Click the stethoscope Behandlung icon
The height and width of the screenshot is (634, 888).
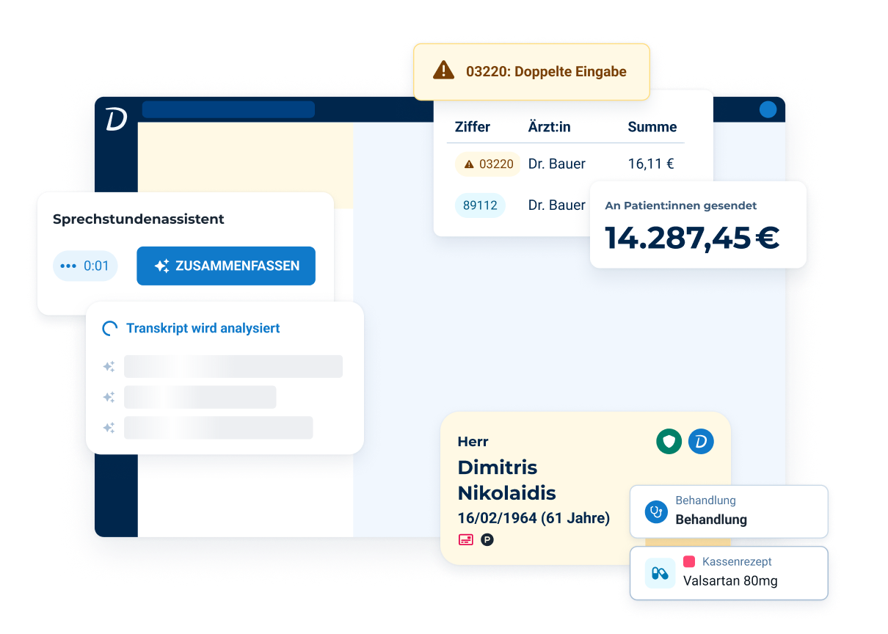coord(655,511)
